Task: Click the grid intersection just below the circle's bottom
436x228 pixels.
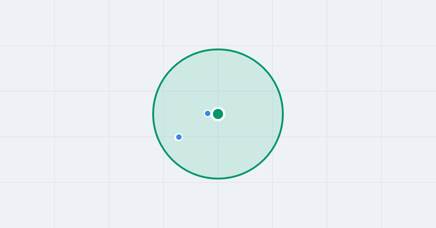Action: coord(218,182)
